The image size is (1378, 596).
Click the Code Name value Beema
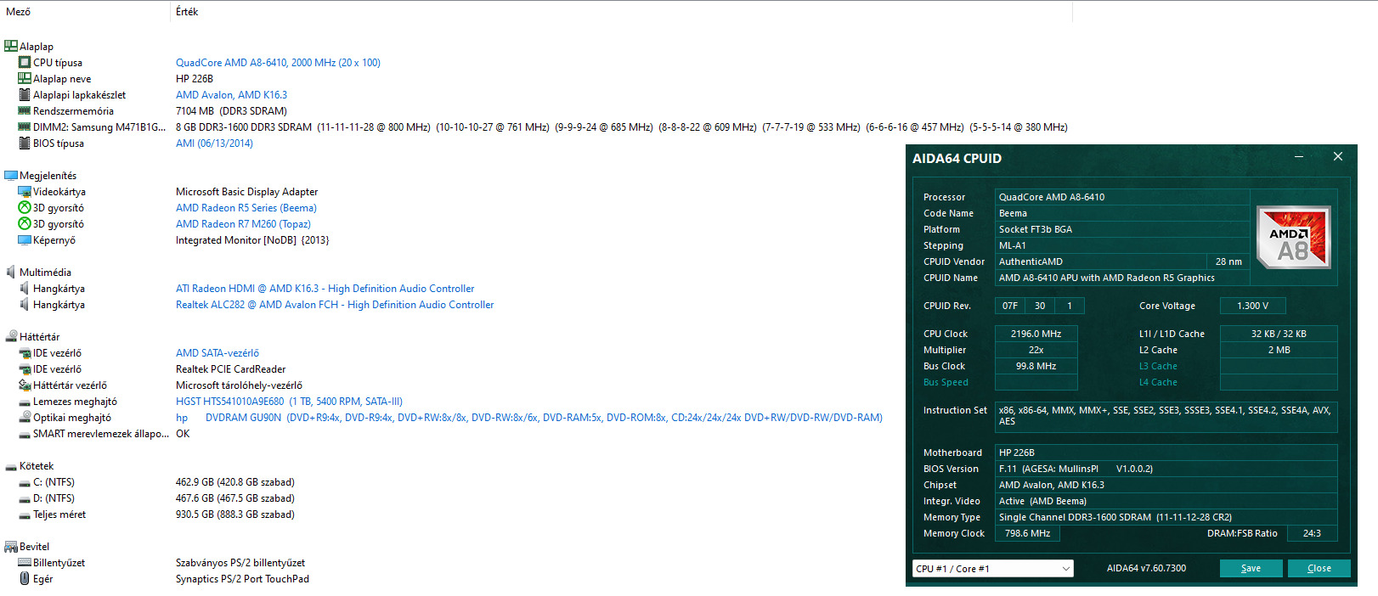pos(1122,213)
